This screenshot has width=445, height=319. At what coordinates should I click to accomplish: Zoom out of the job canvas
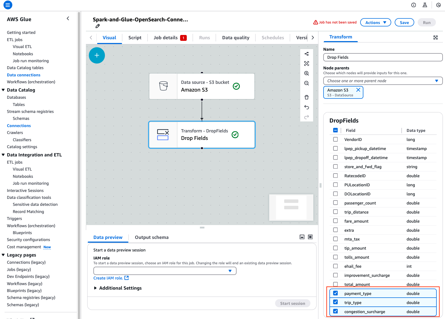(x=307, y=83)
